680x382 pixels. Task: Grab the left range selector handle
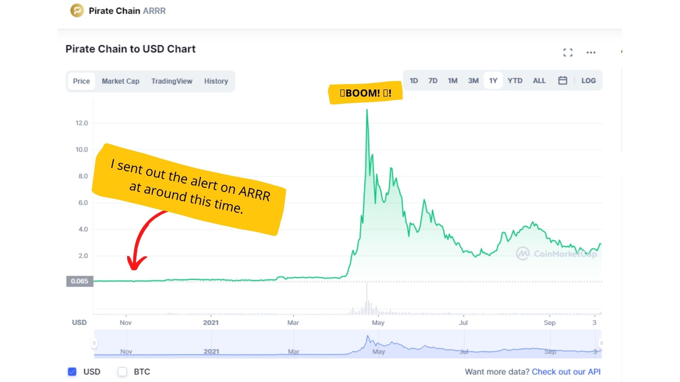tap(94, 343)
